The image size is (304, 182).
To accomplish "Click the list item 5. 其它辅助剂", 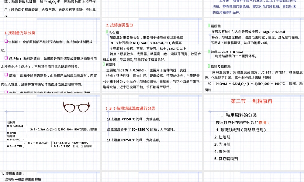I will coord(226,159).
